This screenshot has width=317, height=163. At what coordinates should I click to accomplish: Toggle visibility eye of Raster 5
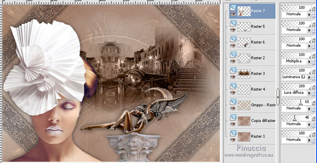click(233, 30)
